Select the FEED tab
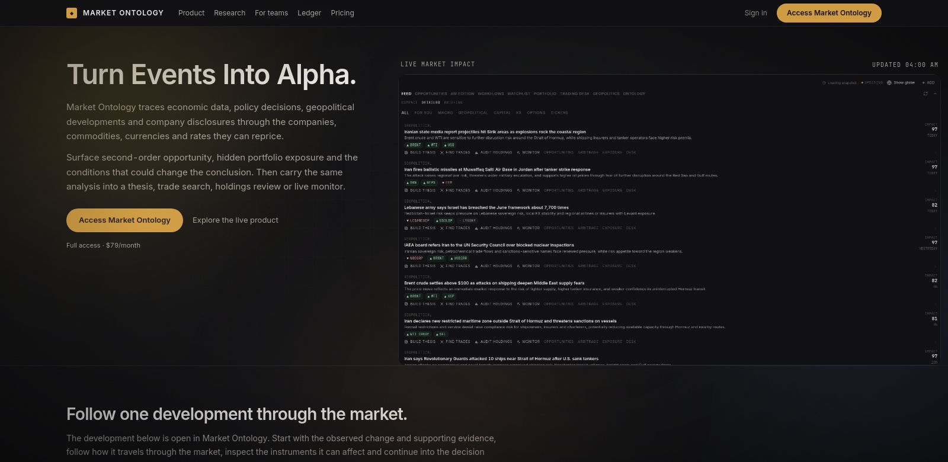Screen dimensions: 948x462 click(x=406, y=94)
